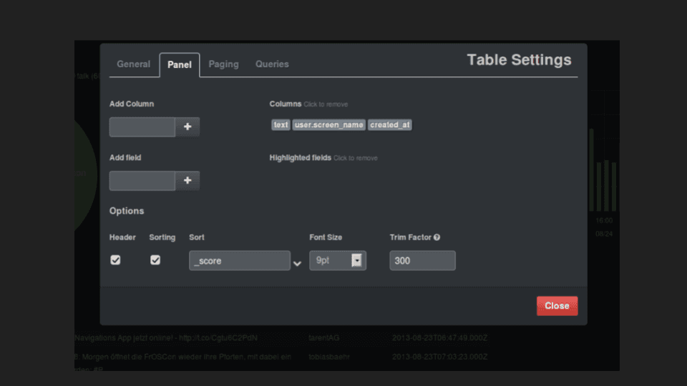Remove the 'created_at' column tag
The width and height of the screenshot is (687, 386).
point(389,124)
